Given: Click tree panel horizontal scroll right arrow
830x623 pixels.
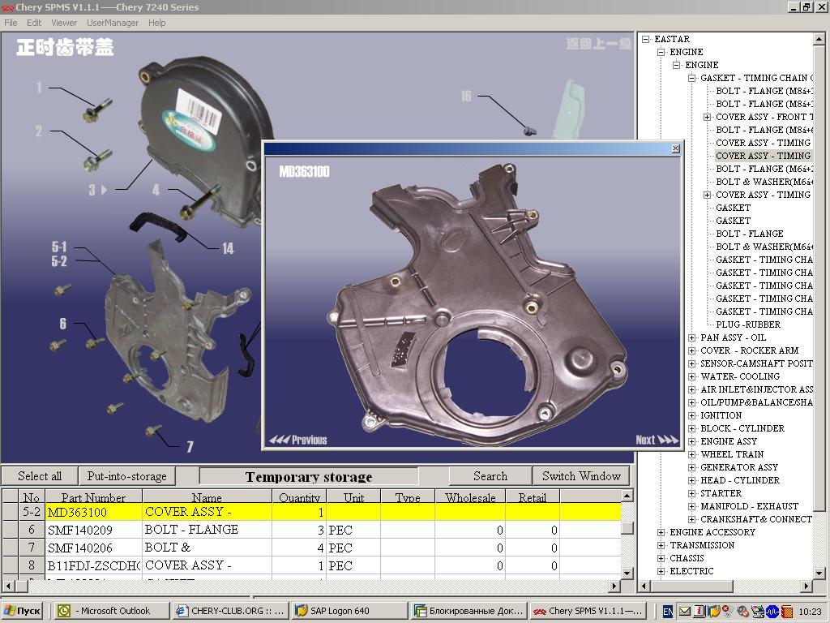Looking at the screenshot, I should 806,586.
